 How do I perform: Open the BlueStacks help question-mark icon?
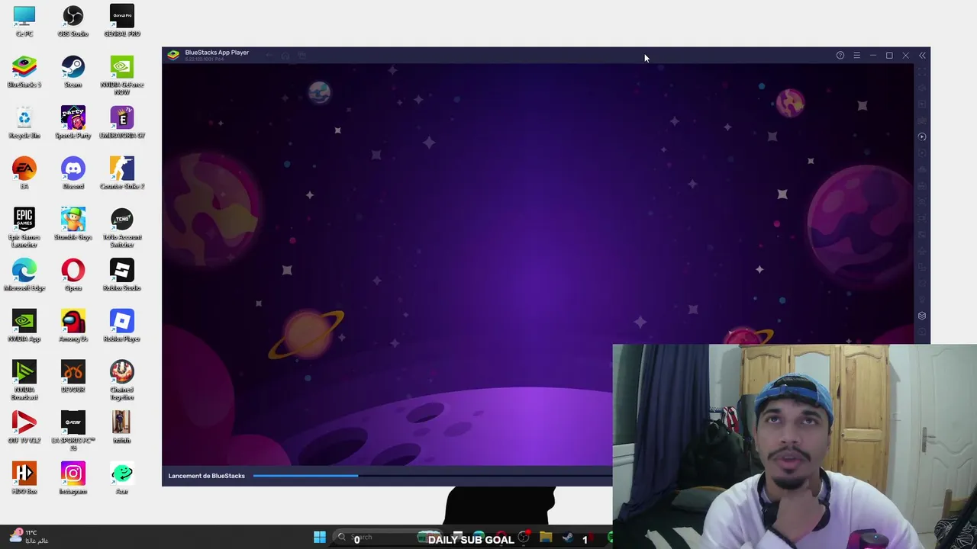840,56
